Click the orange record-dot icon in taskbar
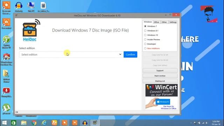The image size is (224, 126). [x=64, y=123]
